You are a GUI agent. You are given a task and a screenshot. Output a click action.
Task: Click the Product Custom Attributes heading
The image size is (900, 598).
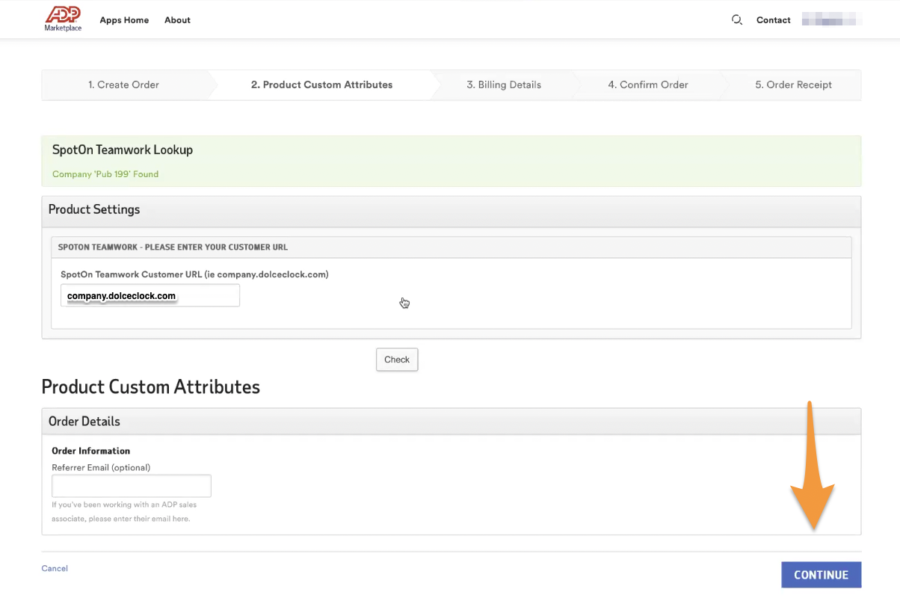[x=151, y=386]
